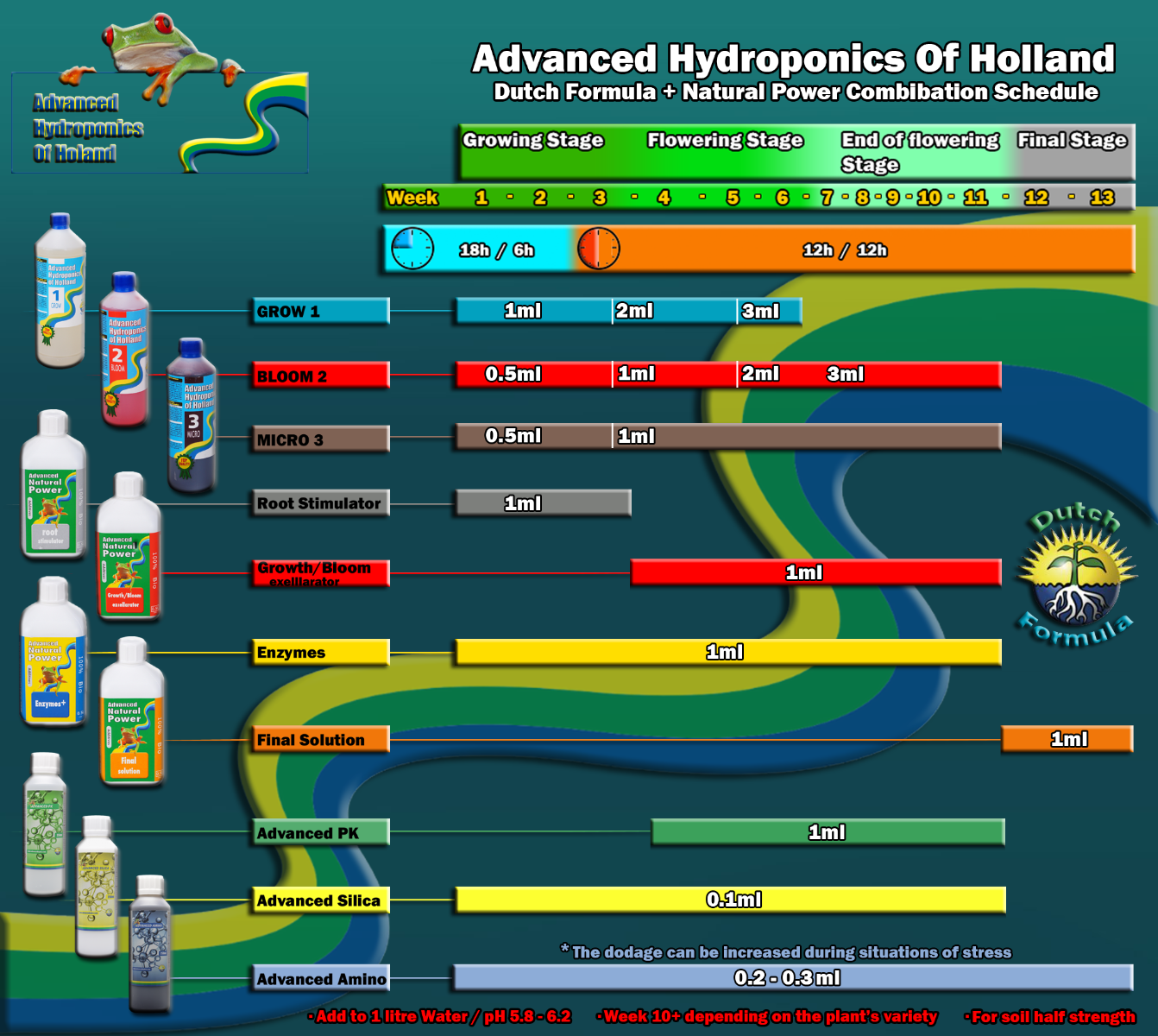
Task: Click the 1ml value on Micro 3 bar
Action: pos(636,437)
